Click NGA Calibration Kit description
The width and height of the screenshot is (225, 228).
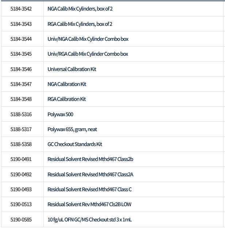click(x=67, y=84)
